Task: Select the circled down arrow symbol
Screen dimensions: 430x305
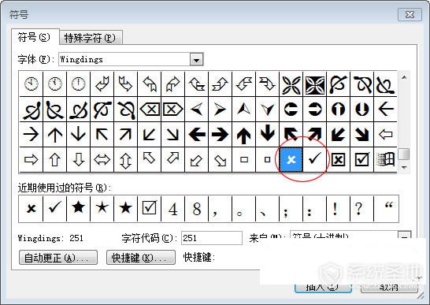Action: (361, 110)
